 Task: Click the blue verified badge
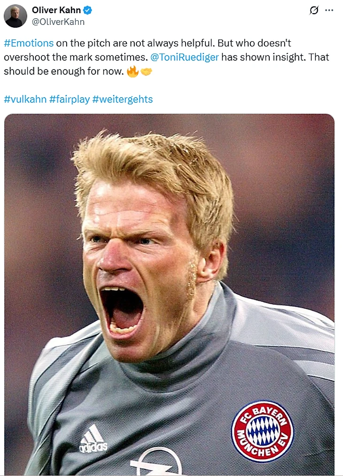88,10
